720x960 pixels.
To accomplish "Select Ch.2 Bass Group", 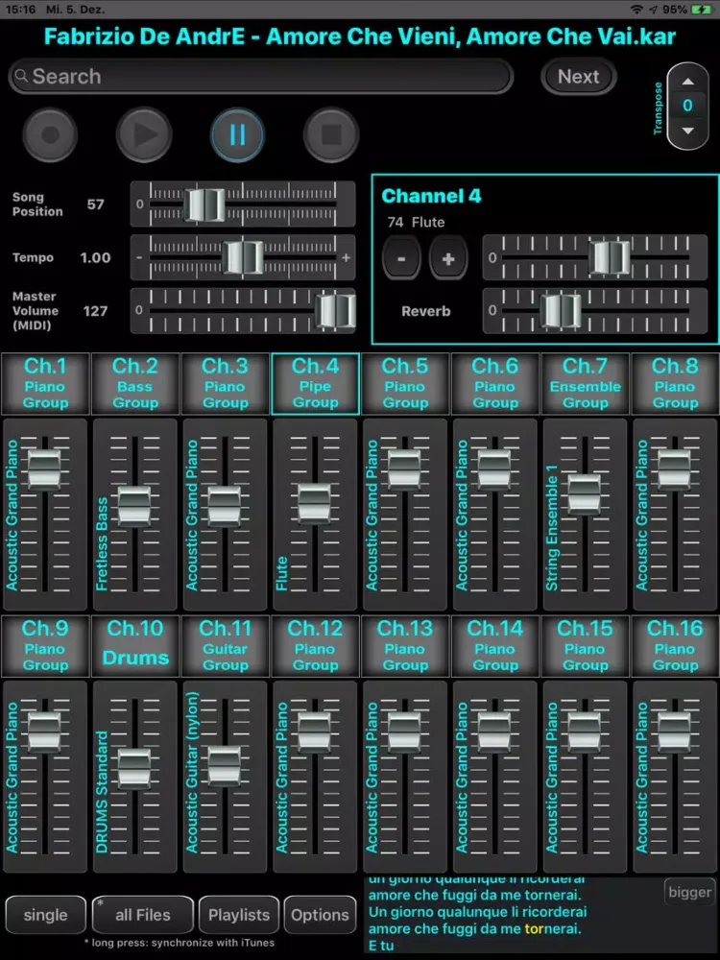I will 134,384.
